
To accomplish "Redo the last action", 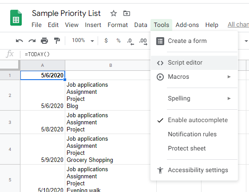I will coord(32,41).
